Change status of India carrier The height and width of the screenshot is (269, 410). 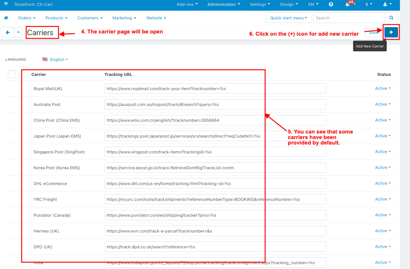pyautogui.click(x=383, y=263)
